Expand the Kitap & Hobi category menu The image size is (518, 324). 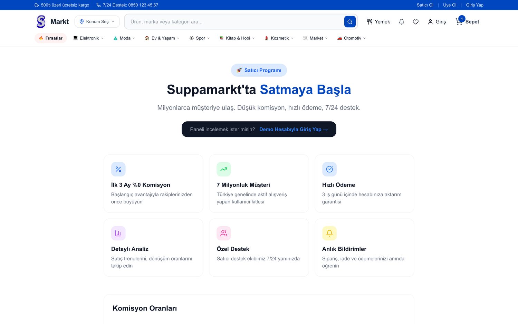click(237, 38)
